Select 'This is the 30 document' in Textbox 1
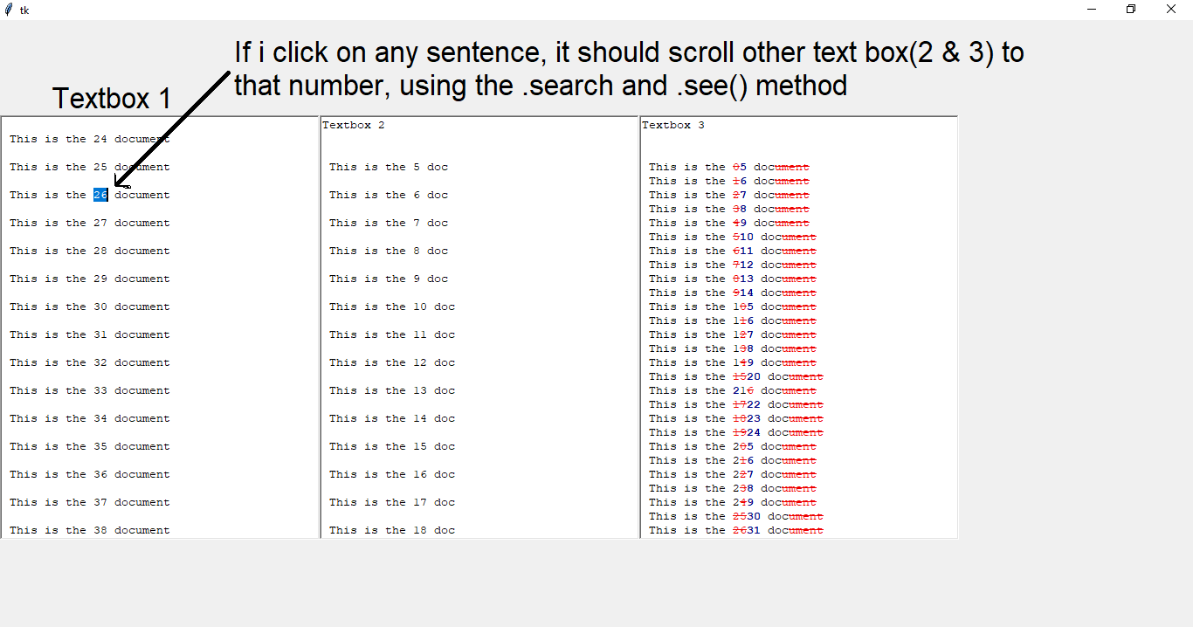 pos(89,307)
